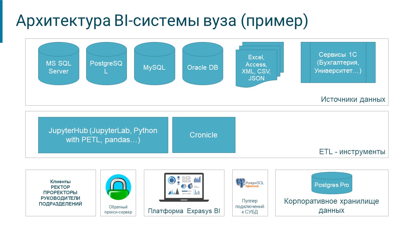Screen dimensions: 404x227
Task: Click the Корпоративное хранилище данных text
Action: click(331, 206)
